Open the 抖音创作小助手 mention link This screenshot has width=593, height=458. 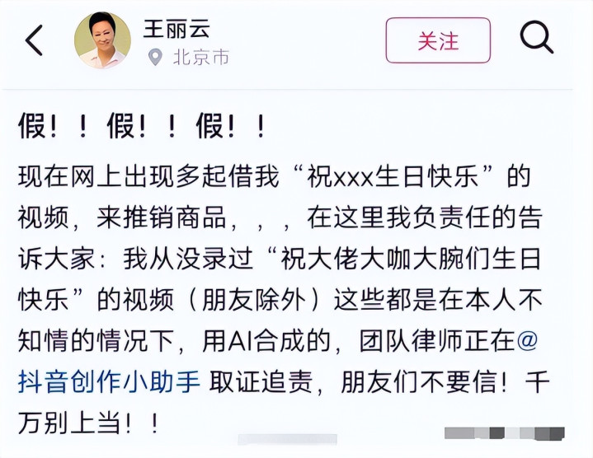tap(109, 381)
